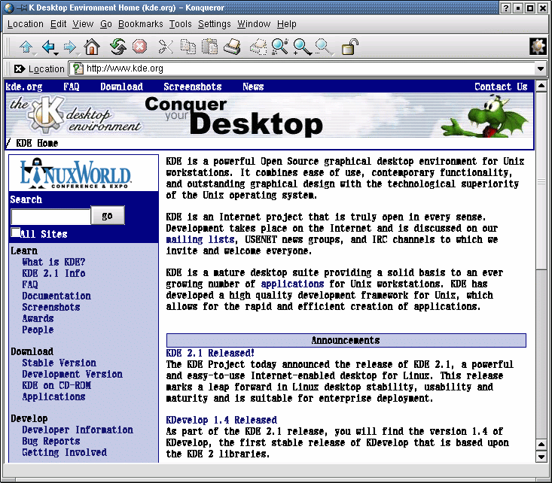Open the Help menu
Viewport: 552px width, 483px height.
(x=287, y=24)
